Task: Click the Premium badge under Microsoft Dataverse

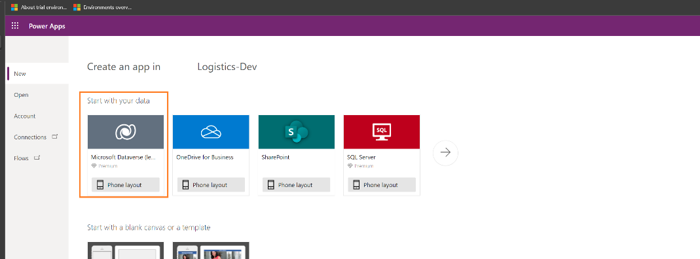Action: pos(105,165)
